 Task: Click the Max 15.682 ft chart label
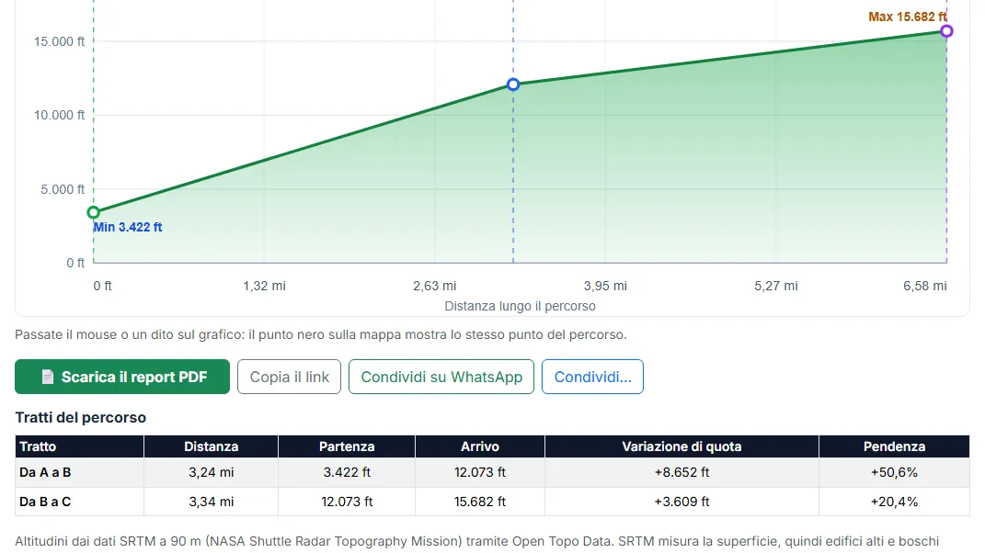tap(907, 17)
